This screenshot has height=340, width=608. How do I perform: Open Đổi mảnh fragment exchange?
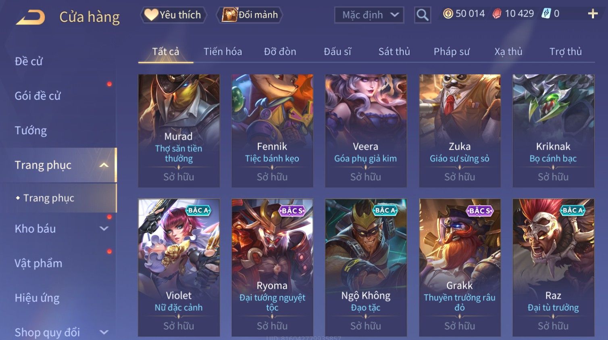[x=250, y=15]
